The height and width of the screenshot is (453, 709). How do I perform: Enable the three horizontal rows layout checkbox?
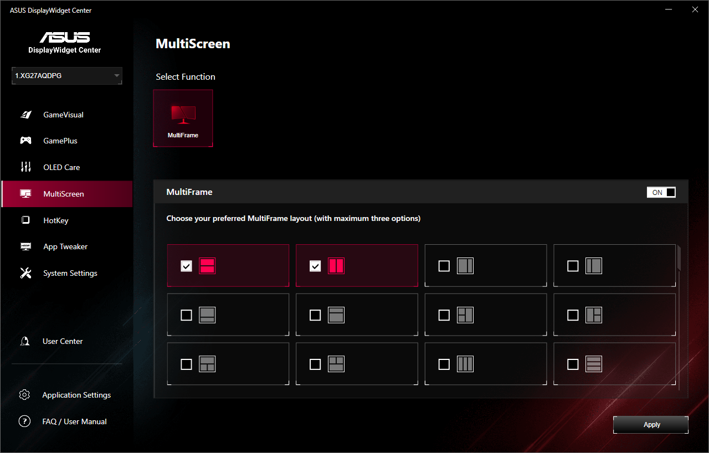pos(573,364)
